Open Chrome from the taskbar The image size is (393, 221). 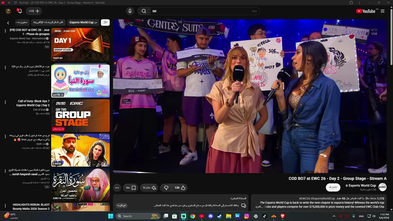coord(193,216)
